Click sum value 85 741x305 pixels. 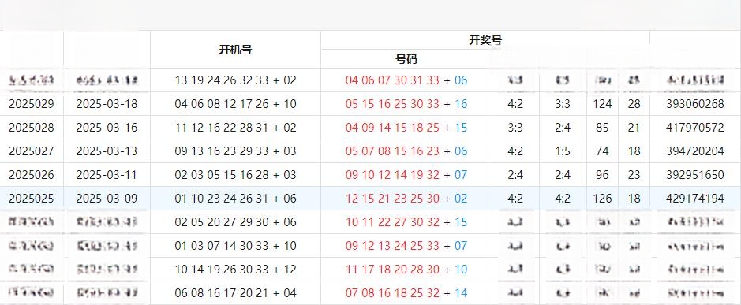(x=603, y=128)
